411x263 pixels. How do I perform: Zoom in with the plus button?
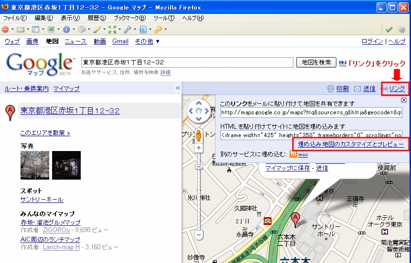tap(199, 148)
